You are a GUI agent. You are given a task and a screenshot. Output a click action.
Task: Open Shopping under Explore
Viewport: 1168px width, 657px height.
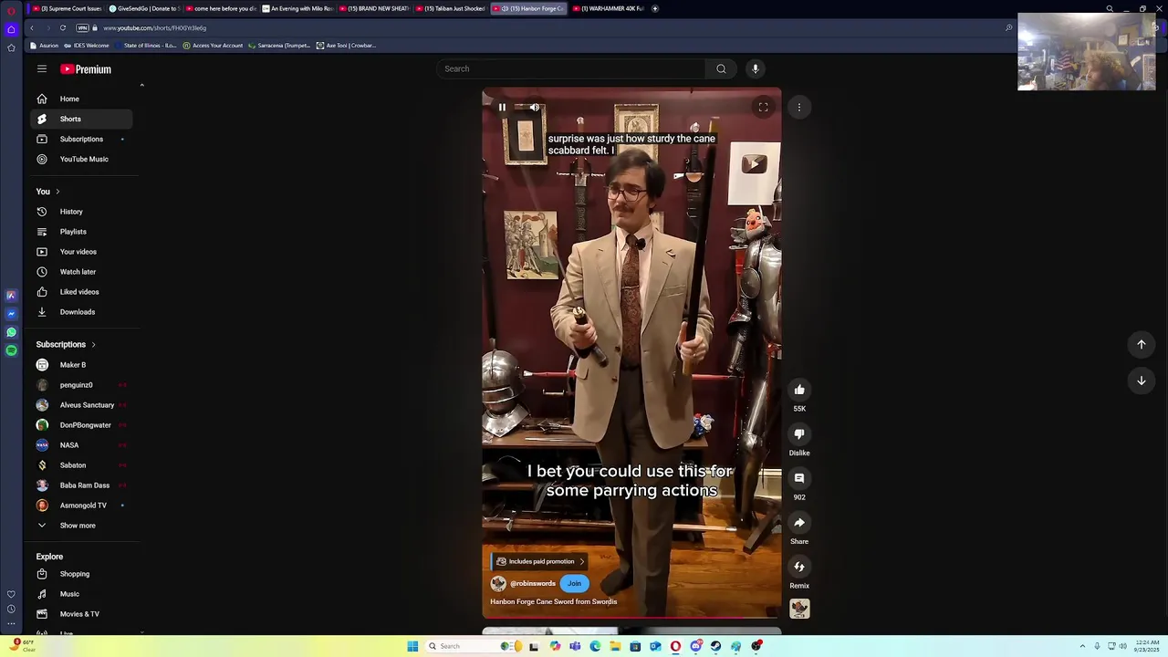(x=80, y=574)
